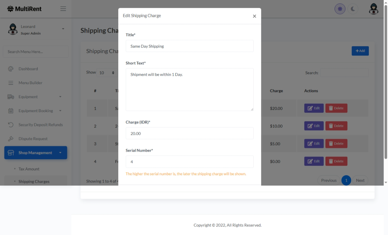
Task: Open Security Deposit Refunds page
Action: click(x=40, y=125)
